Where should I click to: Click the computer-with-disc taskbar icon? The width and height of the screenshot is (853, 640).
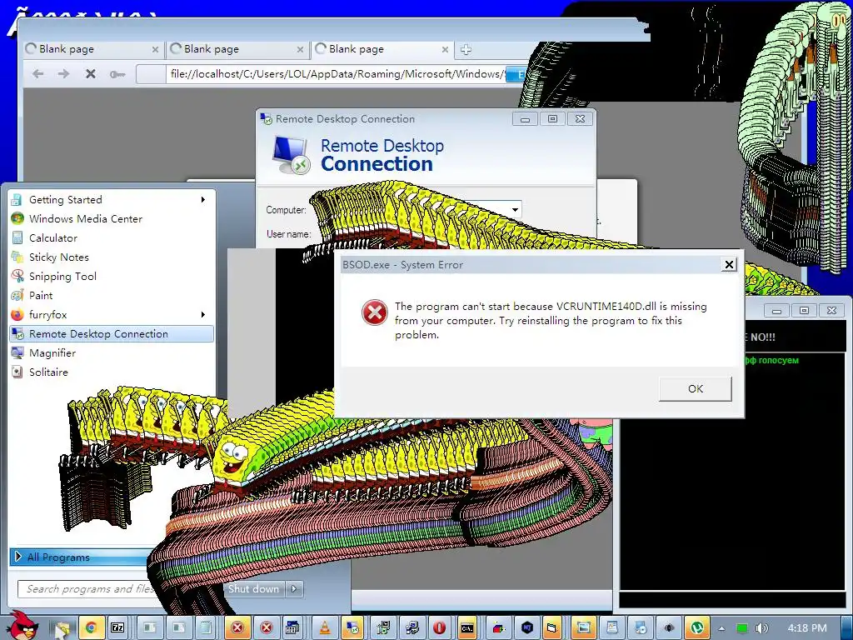click(641, 628)
